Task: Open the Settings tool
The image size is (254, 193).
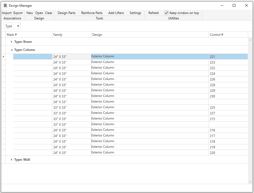Action: pos(135,13)
